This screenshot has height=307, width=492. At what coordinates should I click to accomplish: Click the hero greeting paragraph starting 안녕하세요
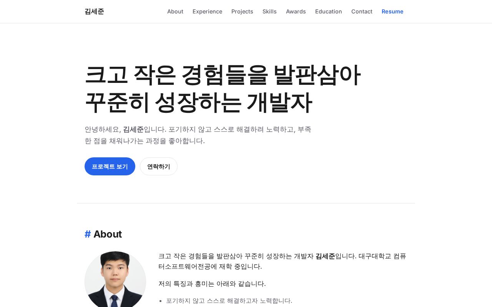[198, 135]
